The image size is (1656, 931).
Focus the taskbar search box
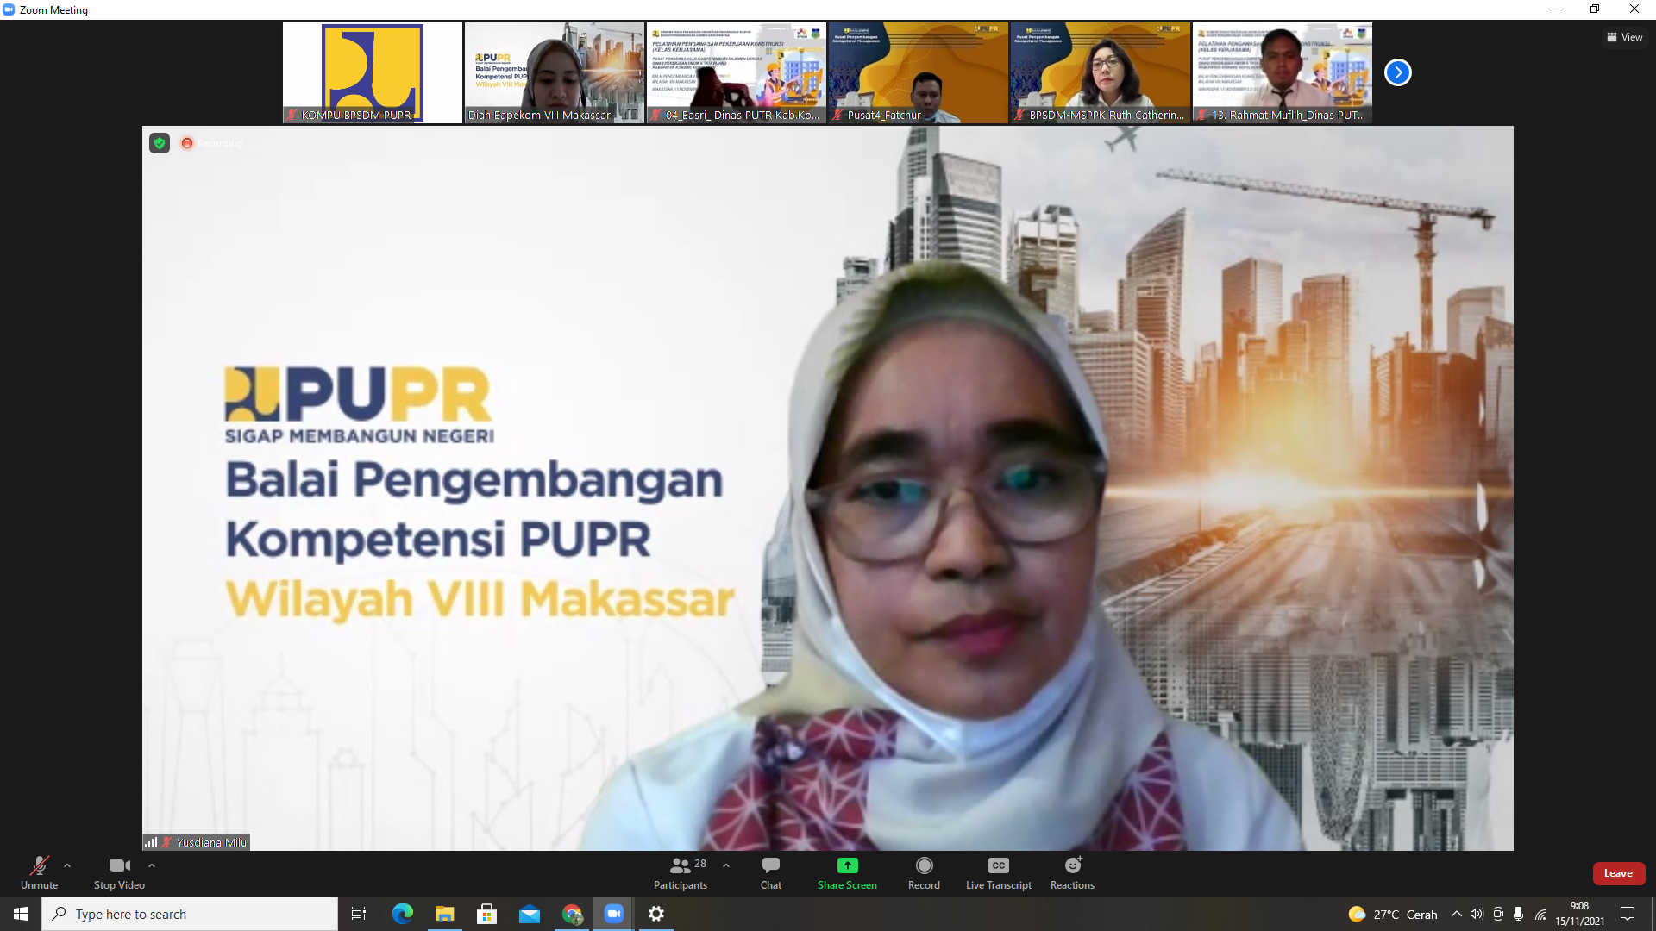(x=190, y=914)
